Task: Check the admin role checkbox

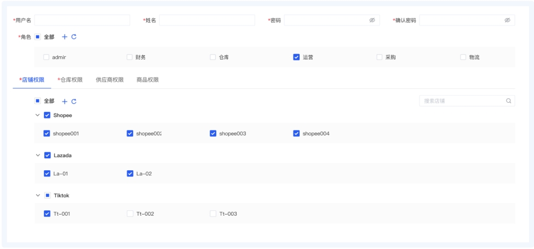Action: (x=47, y=57)
